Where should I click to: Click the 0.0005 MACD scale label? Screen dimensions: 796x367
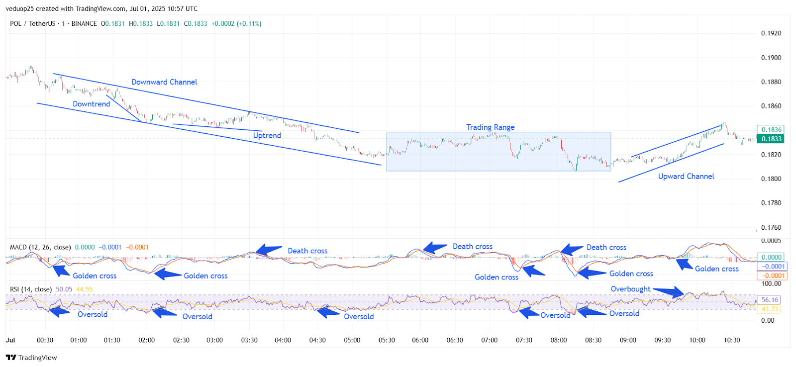tap(771, 241)
